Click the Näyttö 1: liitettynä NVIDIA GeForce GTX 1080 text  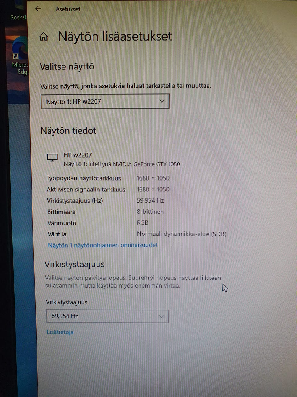122,164
